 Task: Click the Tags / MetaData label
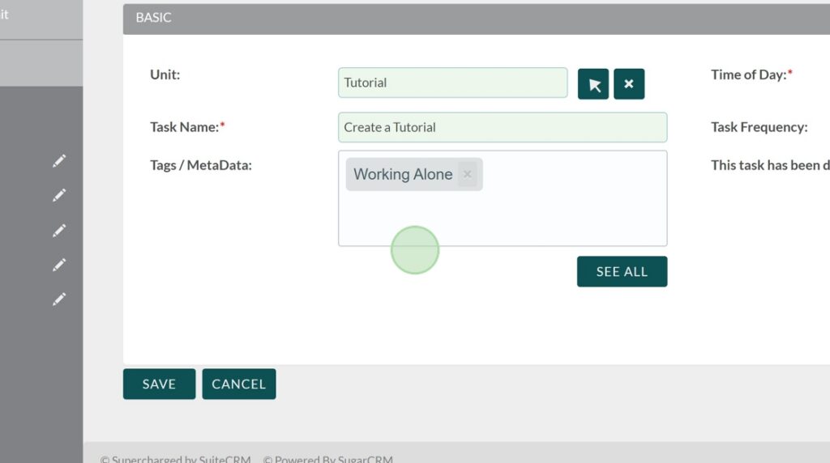[201, 165]
